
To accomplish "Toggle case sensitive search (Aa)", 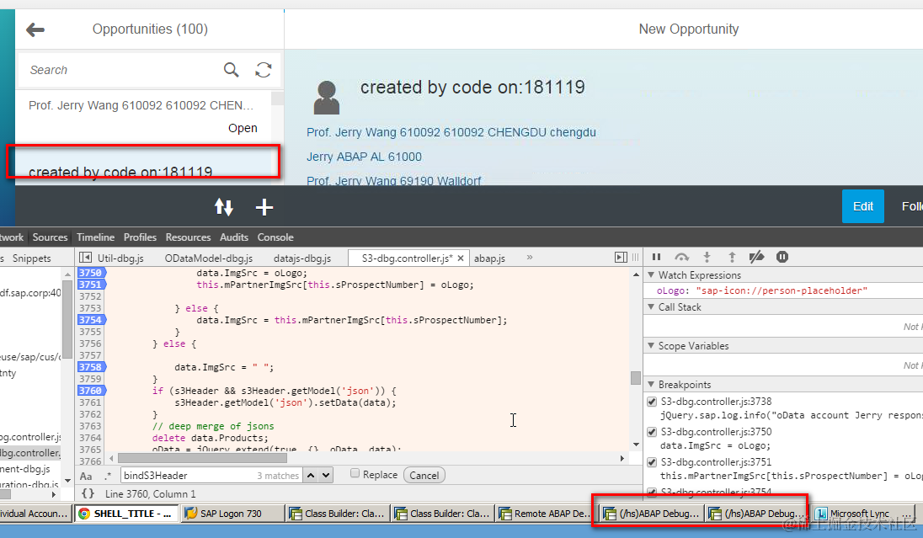I will pos(86,476).
